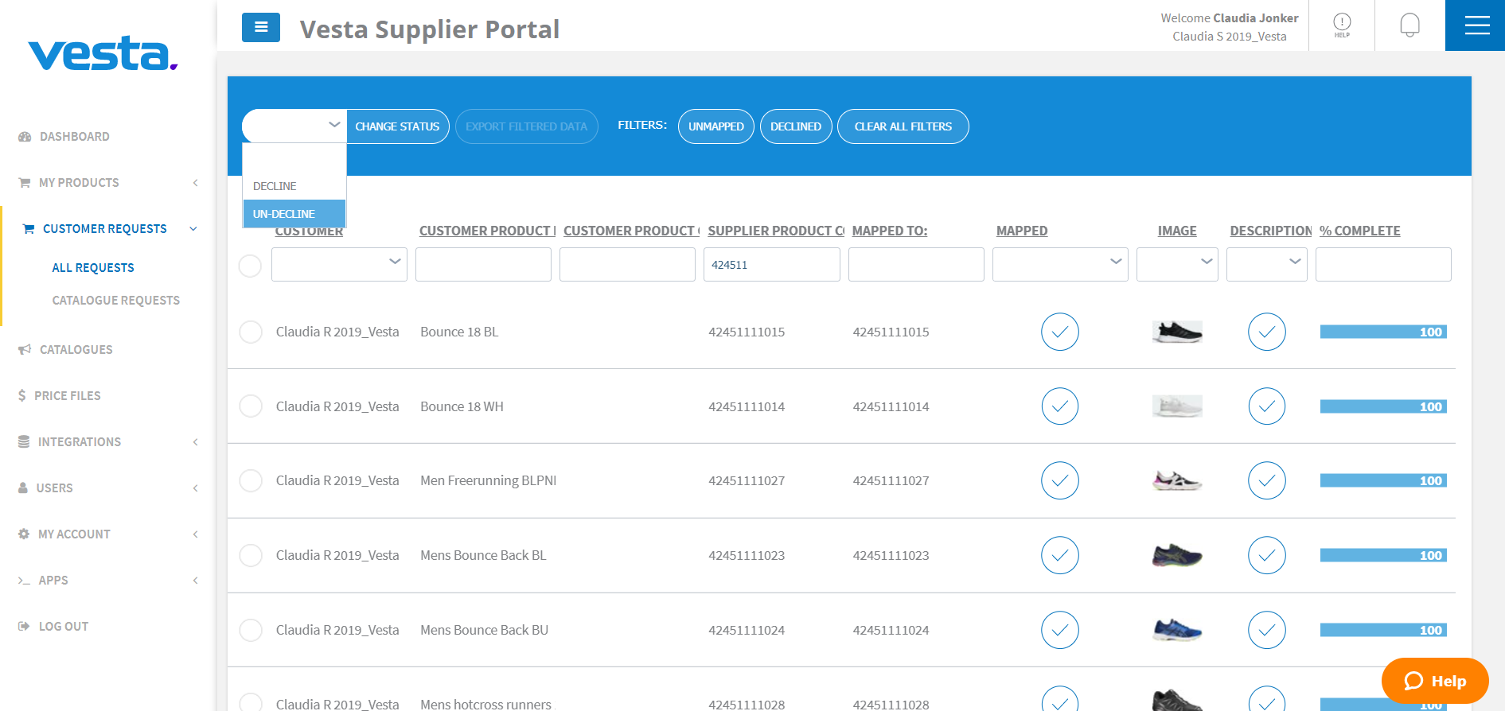Click mapped checkmark for Mens Bounce Back BU
Viewport: 1505px width, 711px height.
pyautogui.click(x=1060, y=630)
